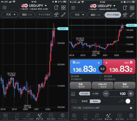
Task: Open hamburger menu on right screen
Action: [73, 8]
